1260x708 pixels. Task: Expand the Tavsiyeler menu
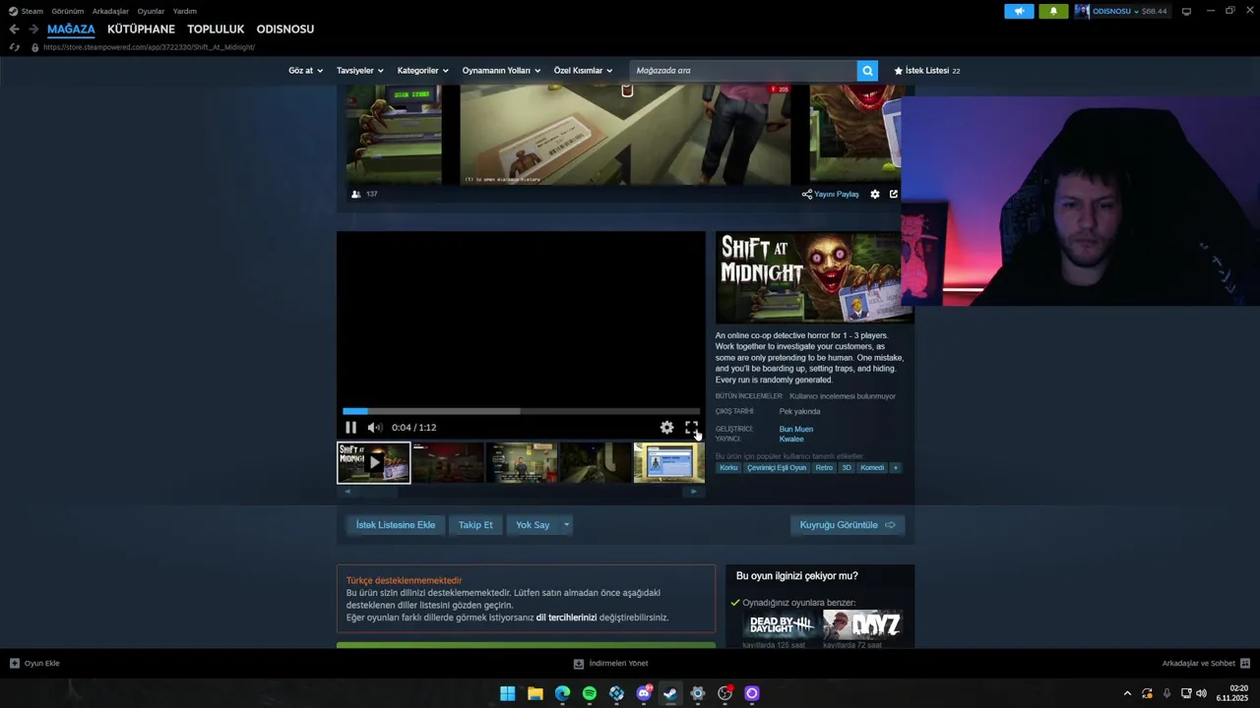[x=360, y=71]
